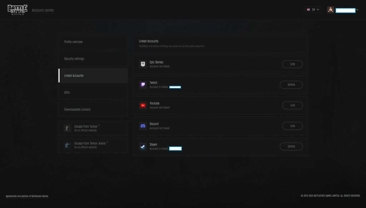
Task: Click the Steam icon
Action: point(143,147)
